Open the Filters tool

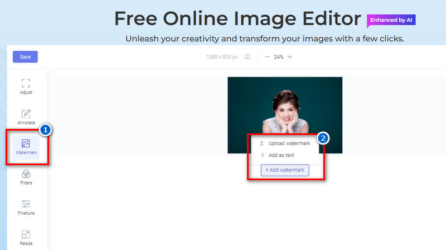26,177
